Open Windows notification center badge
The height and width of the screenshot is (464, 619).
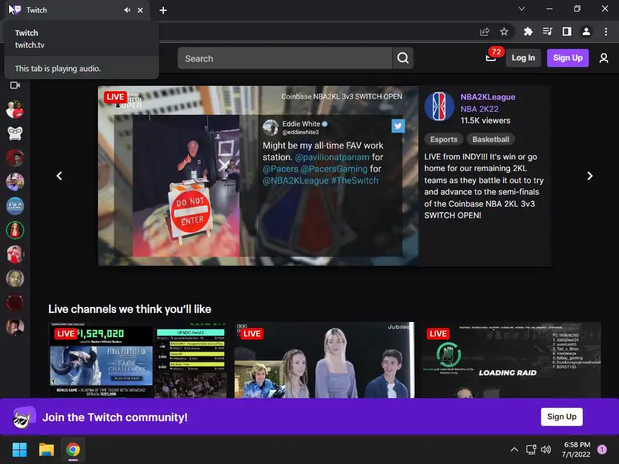point(602,449)
